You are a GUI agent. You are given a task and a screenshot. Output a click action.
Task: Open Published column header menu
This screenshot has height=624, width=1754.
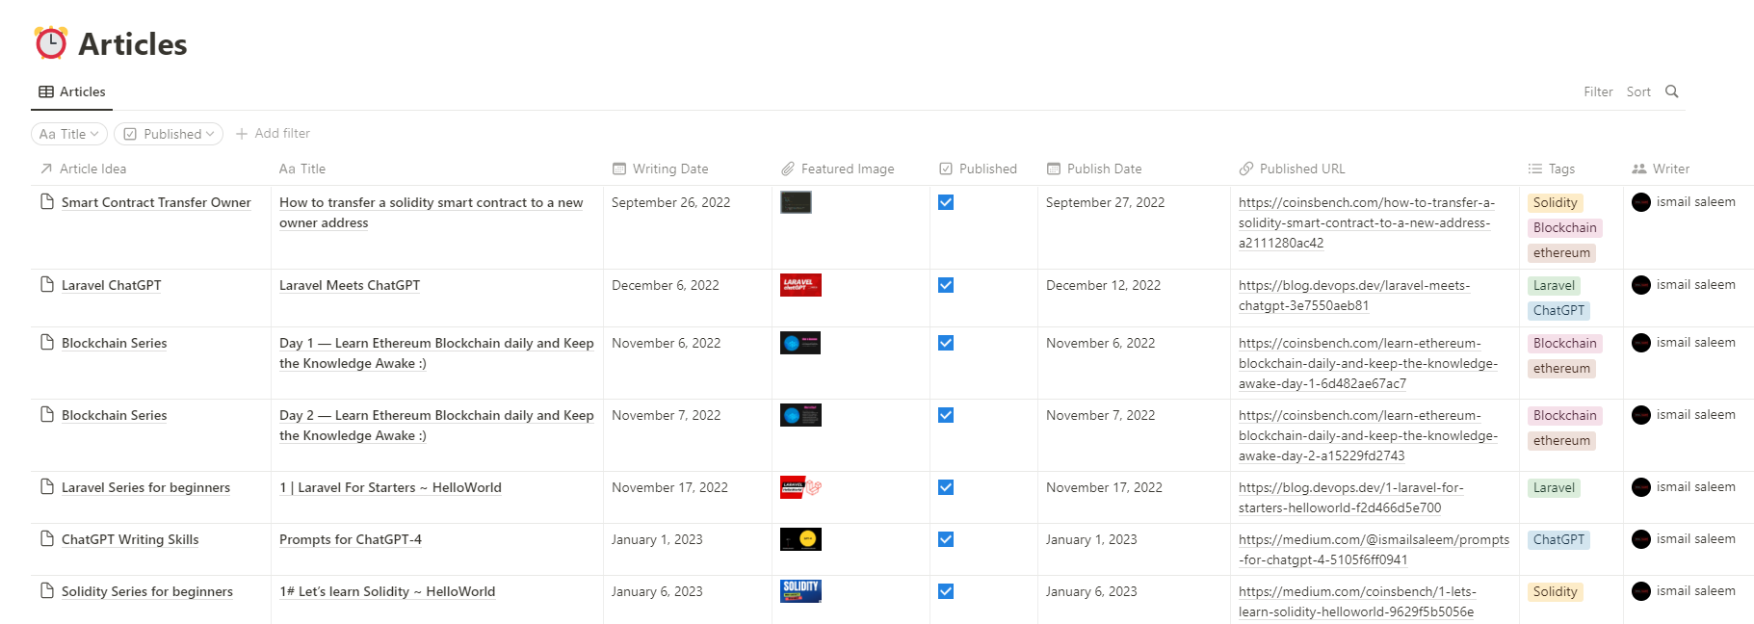click(x=978, y=169)
